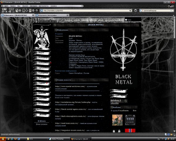Click the EN language indicator in tray
This screenshot has width=176, height=141.
point(159,139)
